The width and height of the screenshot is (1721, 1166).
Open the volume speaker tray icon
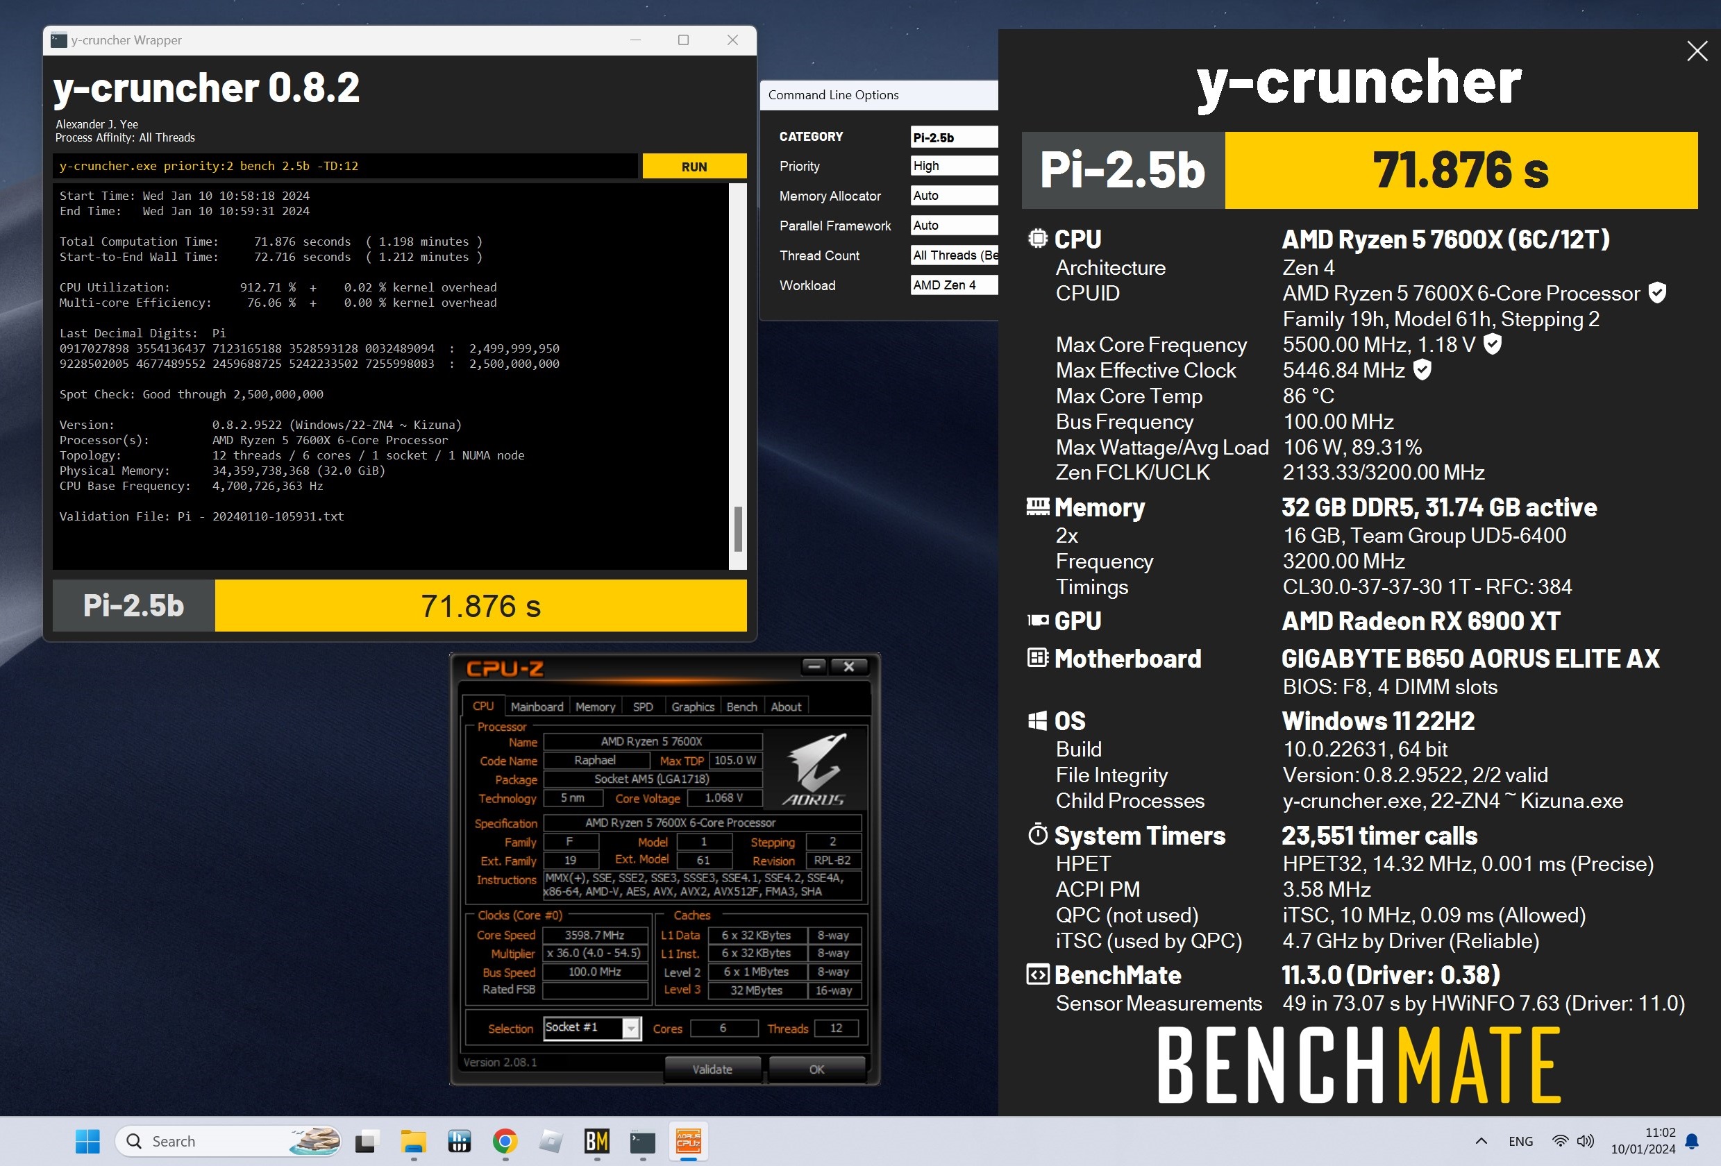point(1586,1141)
